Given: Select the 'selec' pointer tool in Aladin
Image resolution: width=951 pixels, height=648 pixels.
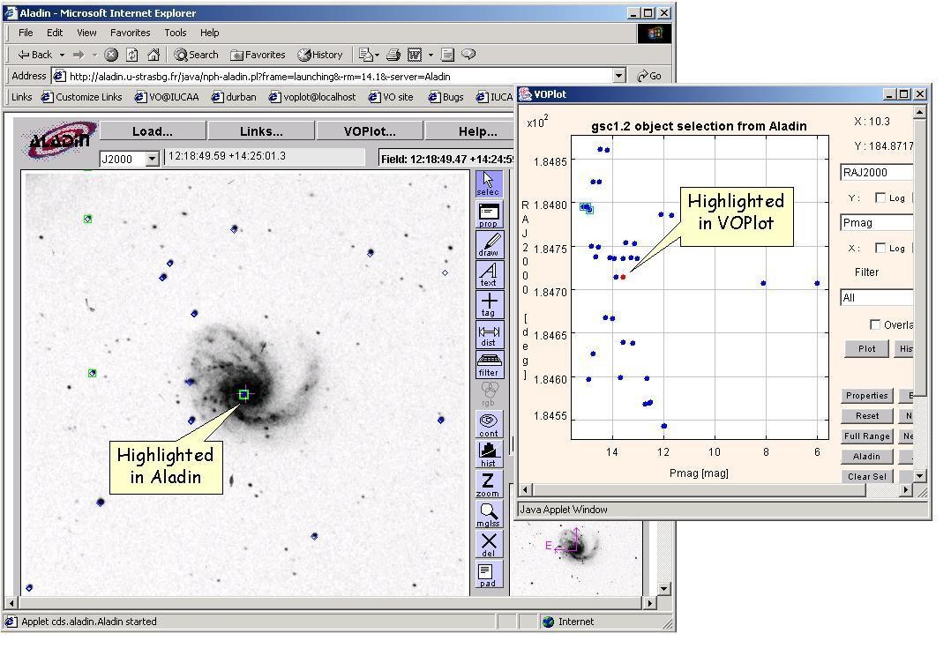Looking at the screenshot, I should pyautogui.click(x=488, y=184).
